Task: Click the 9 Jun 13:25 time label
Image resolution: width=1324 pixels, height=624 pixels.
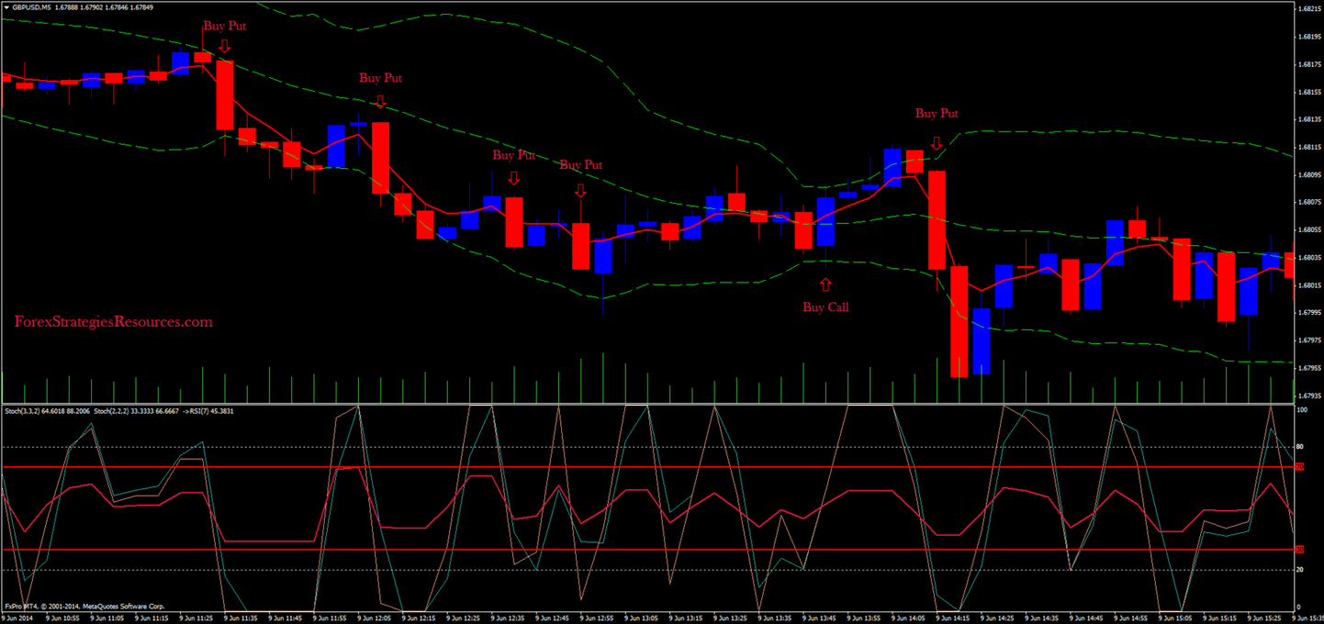Action: pos(730,618)
